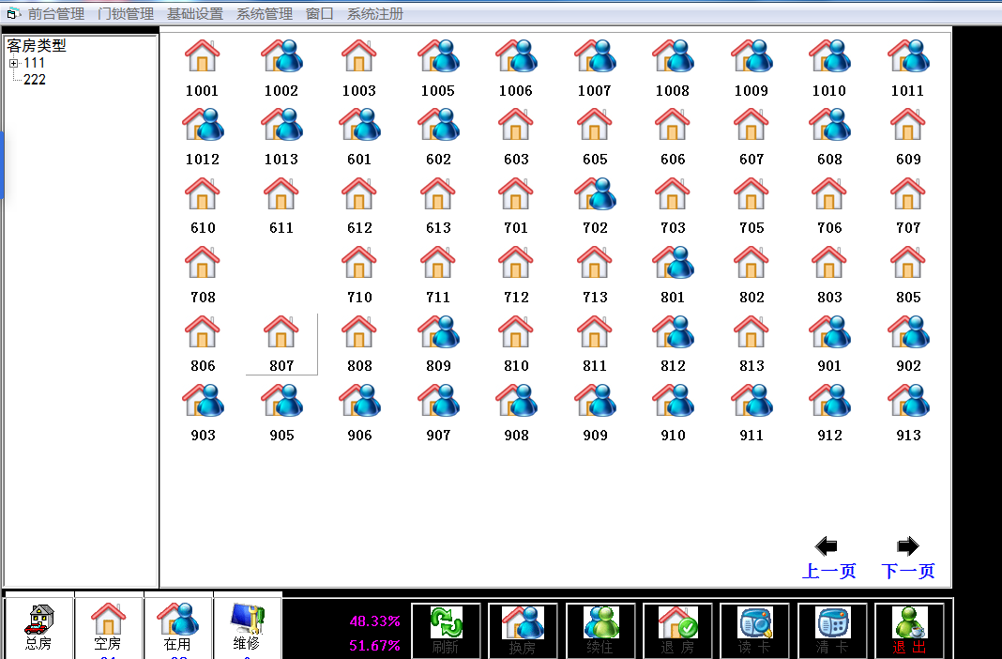Open the 基础设置 menu
Viewport: 1002px width, 659px height.
point(195,13)
